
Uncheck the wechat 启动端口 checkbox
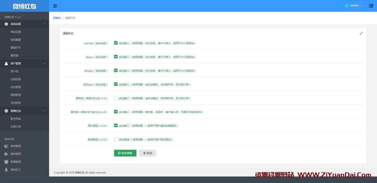click(116, 43)
